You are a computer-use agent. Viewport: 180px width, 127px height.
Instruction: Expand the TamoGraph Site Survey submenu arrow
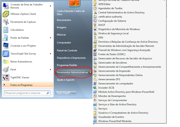pos(51,54)
